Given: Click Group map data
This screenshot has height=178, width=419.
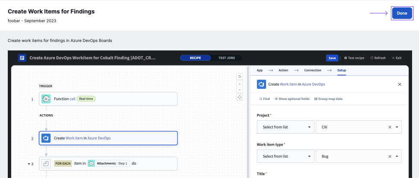Looking at the screenshot, I should coord(328,99).
